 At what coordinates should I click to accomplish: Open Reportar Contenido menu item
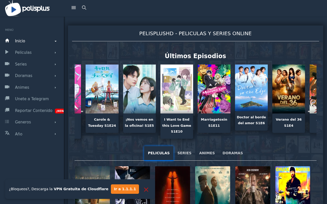click(32, 110)
